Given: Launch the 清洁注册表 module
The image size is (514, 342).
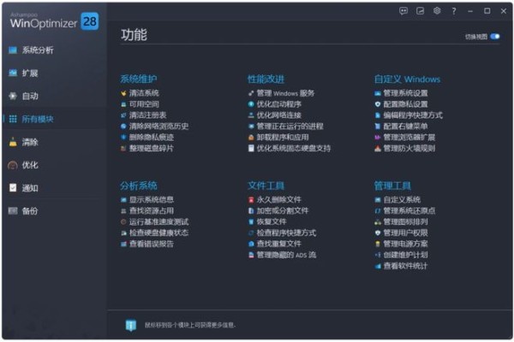Looking at the screenshot, I should (x=149, y=115).
